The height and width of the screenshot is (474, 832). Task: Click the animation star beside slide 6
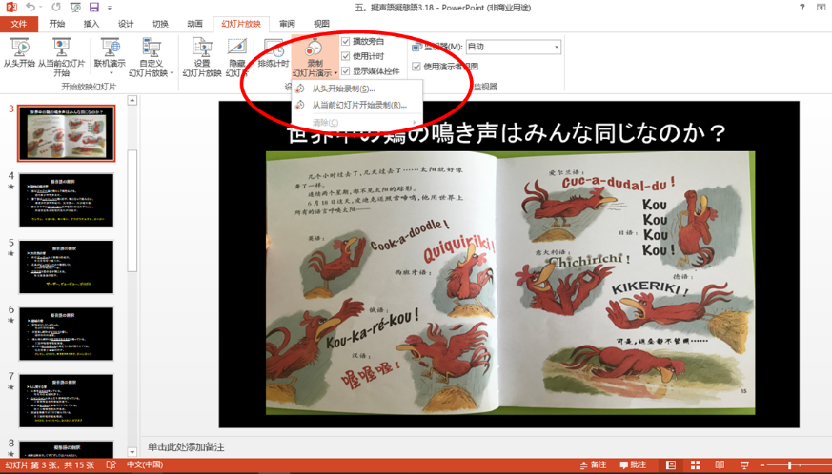[10, 321]
